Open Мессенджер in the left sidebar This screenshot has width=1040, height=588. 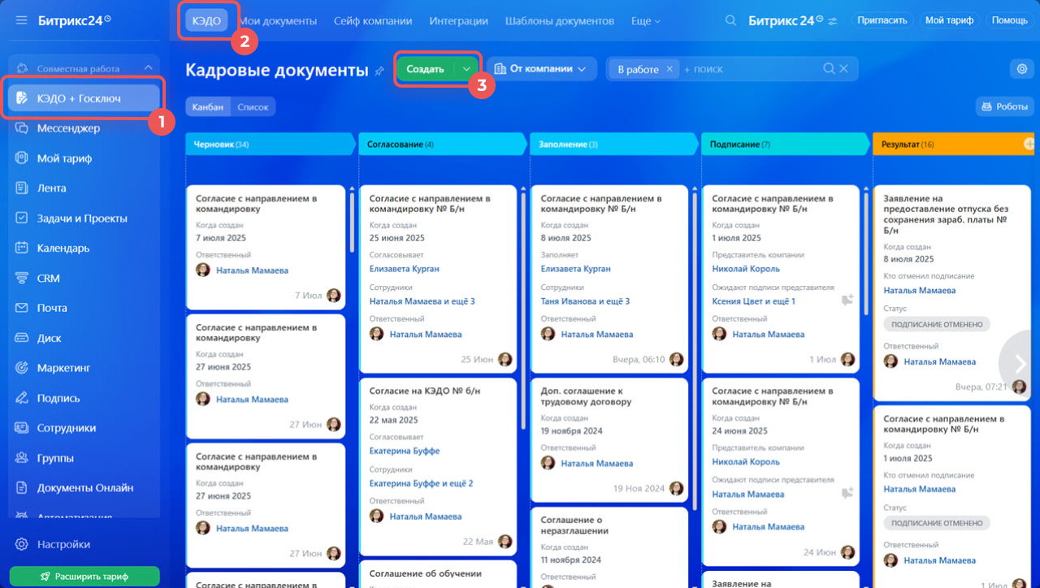pyautogui.click(x=68, y=128)
